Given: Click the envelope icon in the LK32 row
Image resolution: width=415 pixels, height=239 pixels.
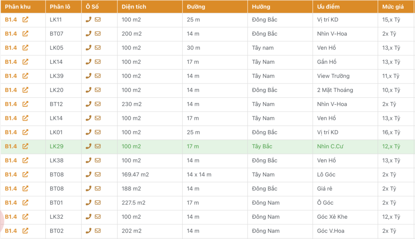Looking at the screenshot, I should click(98, 217).
